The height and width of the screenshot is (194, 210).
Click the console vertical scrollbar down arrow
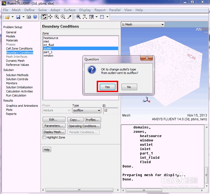[x=207, y=186]
